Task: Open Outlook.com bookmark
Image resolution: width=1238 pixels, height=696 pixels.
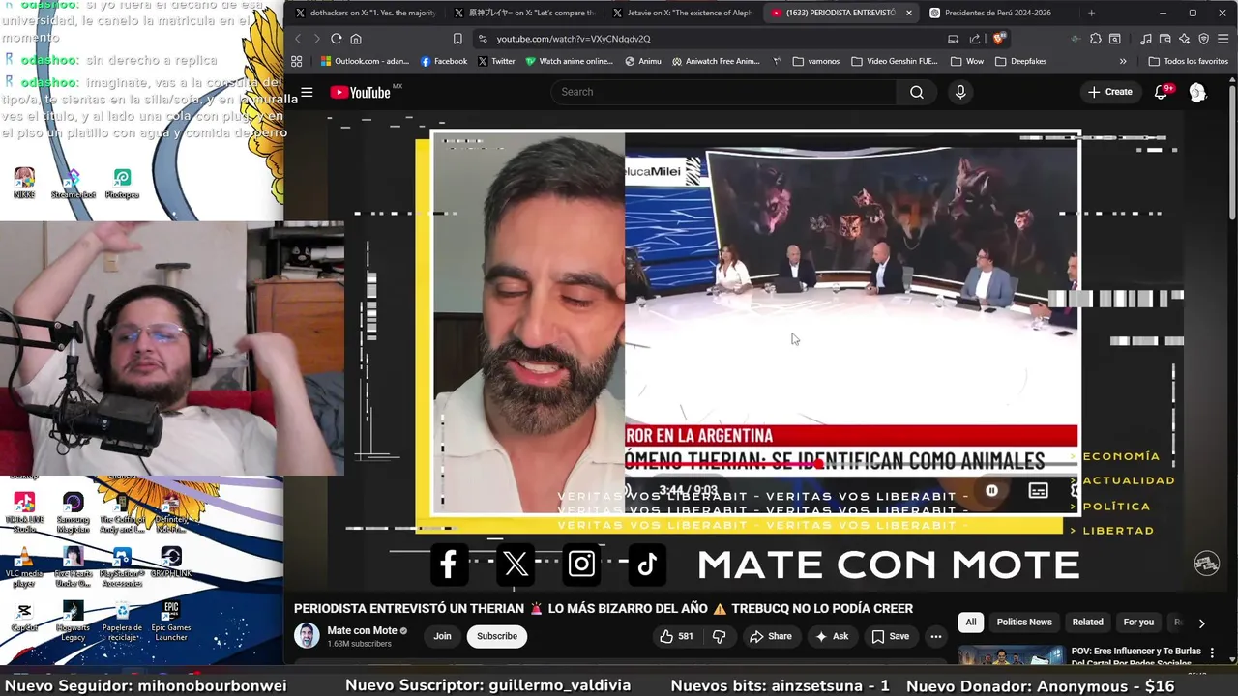Action: [x=365, y=61]
